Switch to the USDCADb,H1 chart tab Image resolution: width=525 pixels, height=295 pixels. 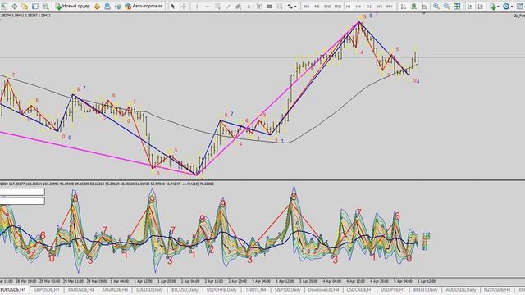359,289
